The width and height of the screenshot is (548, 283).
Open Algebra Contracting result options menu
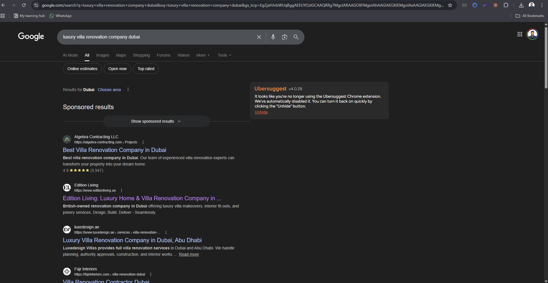(143, 142)
